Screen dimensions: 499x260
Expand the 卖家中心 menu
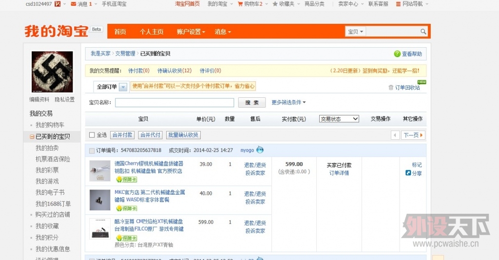[351, 4]
